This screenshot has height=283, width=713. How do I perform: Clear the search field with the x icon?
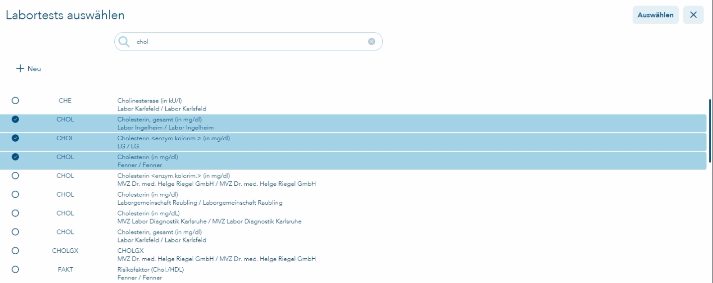point(371,42)
